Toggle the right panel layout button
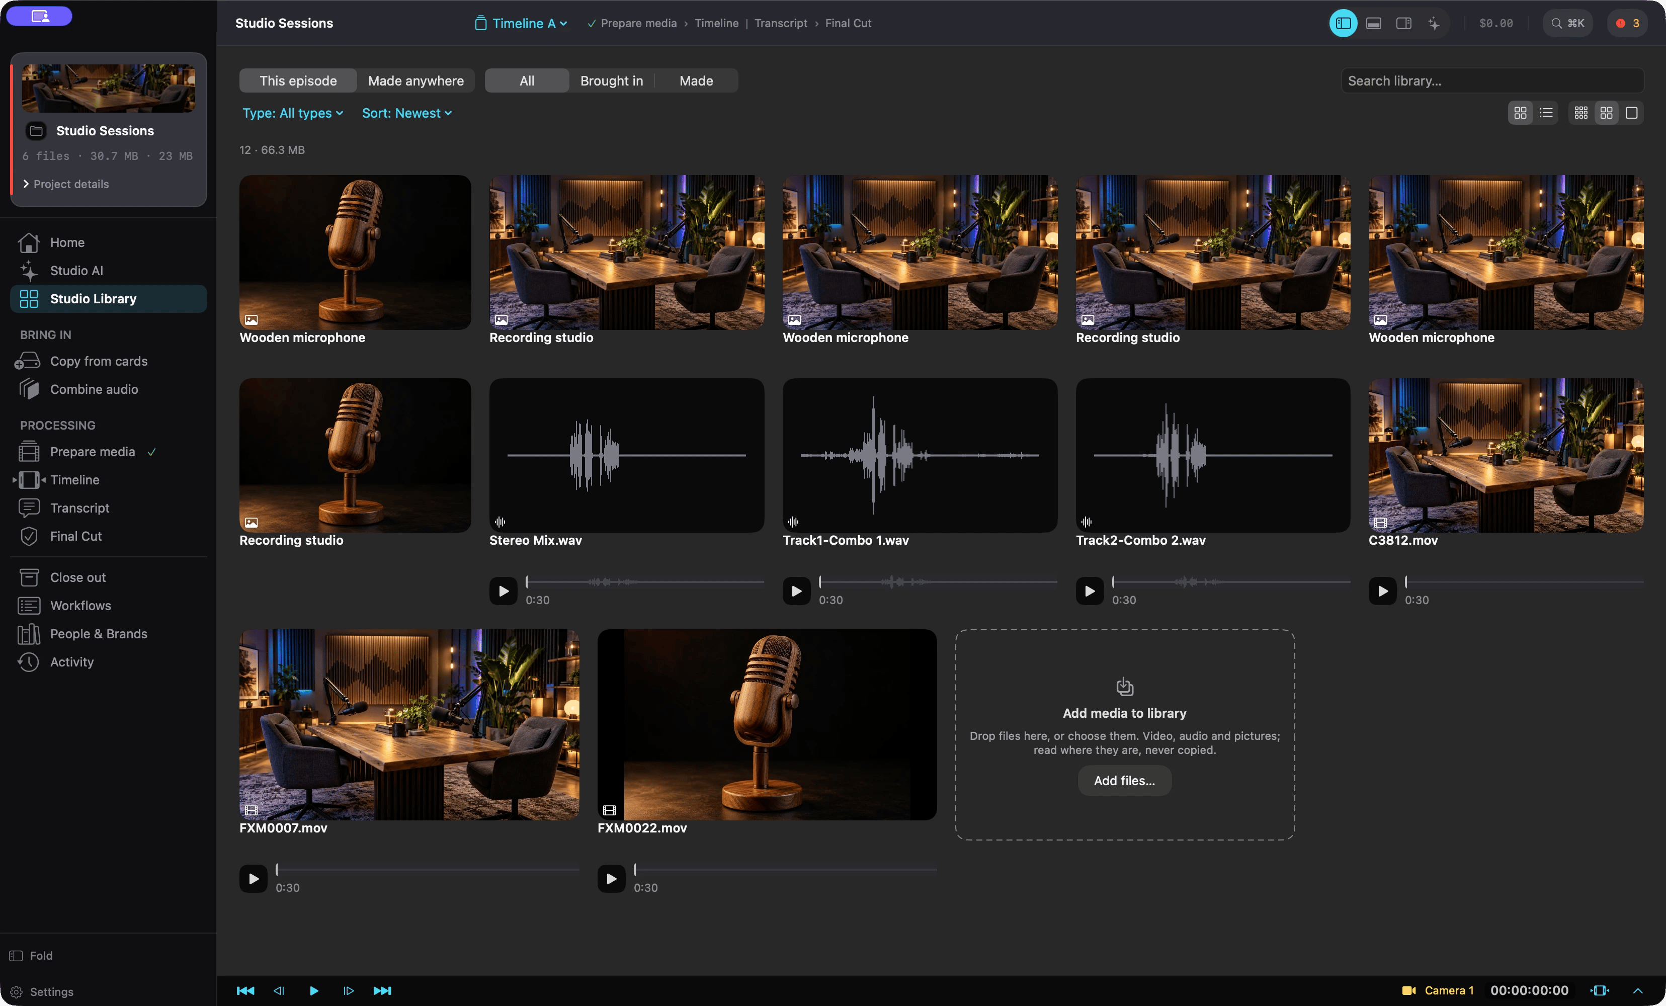 (1403, 23)
